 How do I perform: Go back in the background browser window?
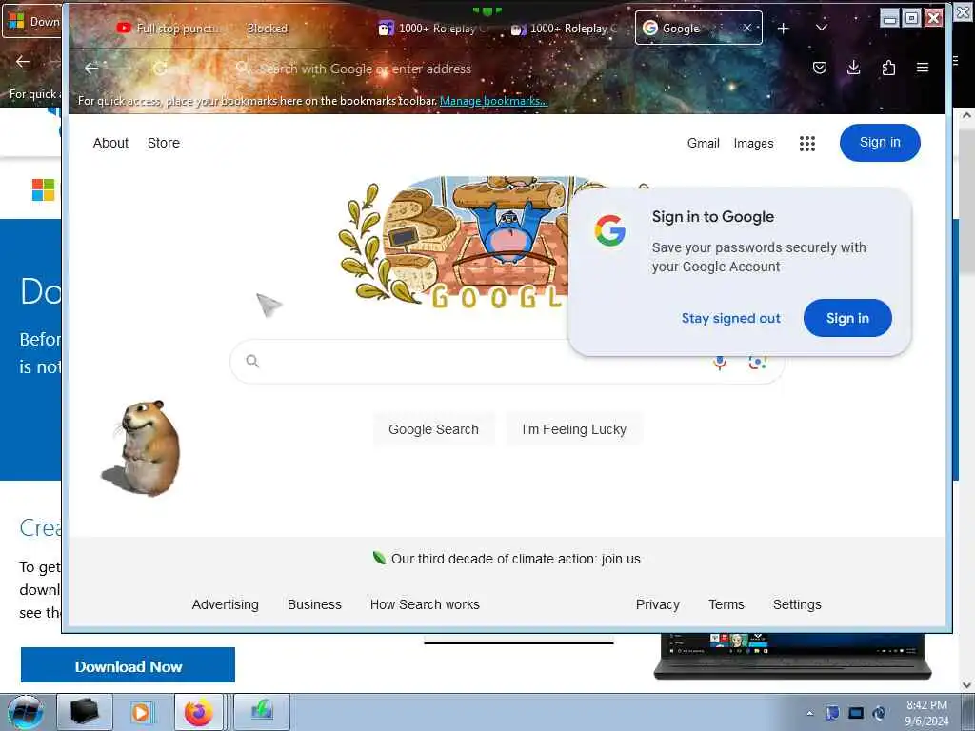(23, 62)
